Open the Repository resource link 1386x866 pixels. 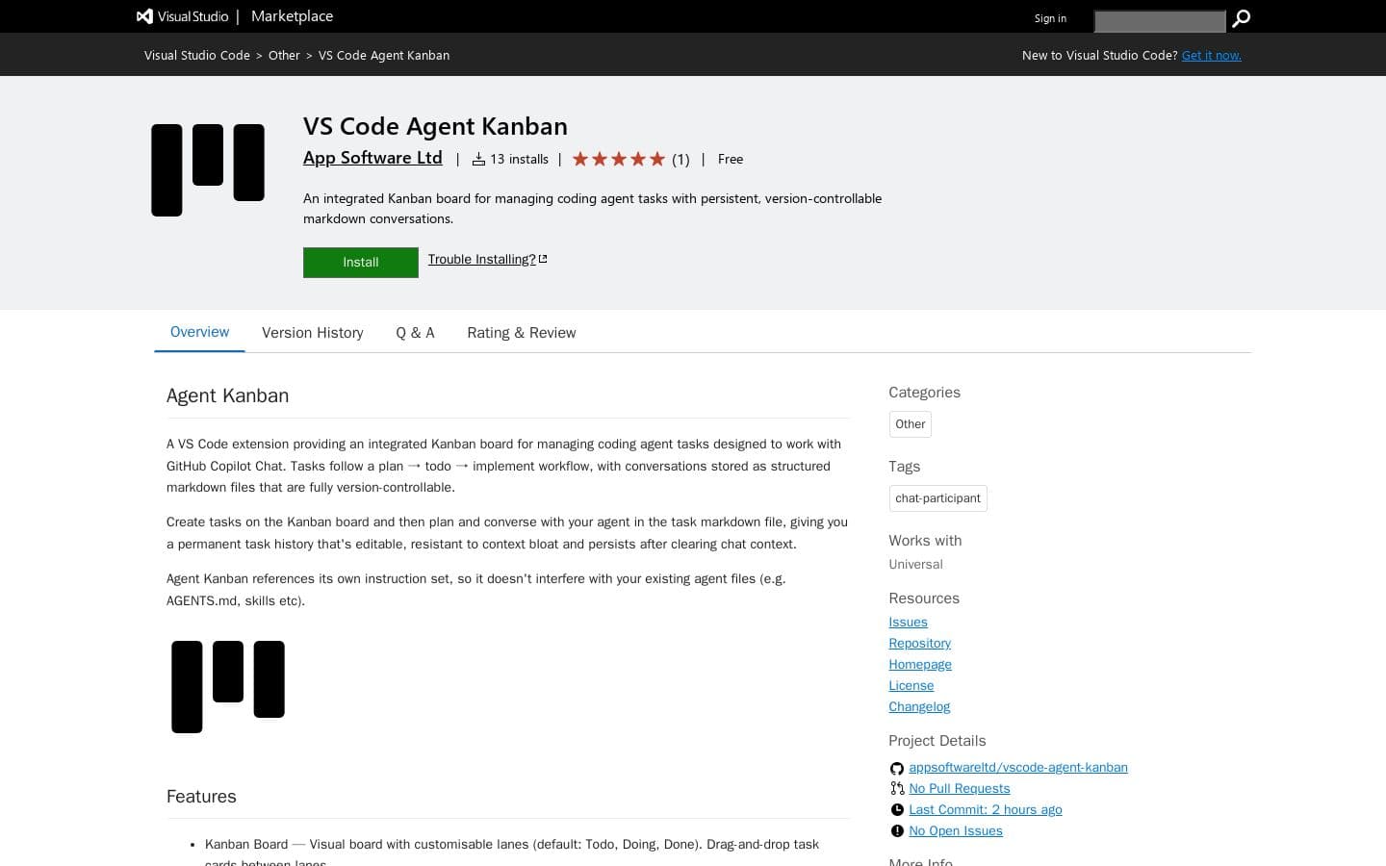pos(919,644)
